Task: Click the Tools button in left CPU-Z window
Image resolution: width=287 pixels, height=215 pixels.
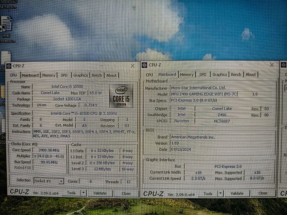Action: pyautogui.click(x=71, y=193)
